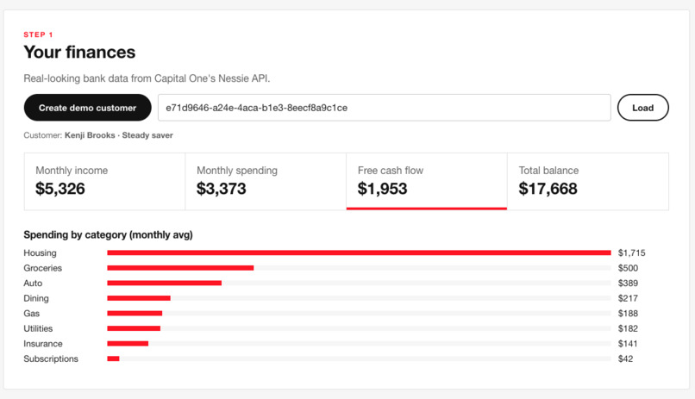
Task: Click the Groceries spending bar
Action: (x=180, y=268)
